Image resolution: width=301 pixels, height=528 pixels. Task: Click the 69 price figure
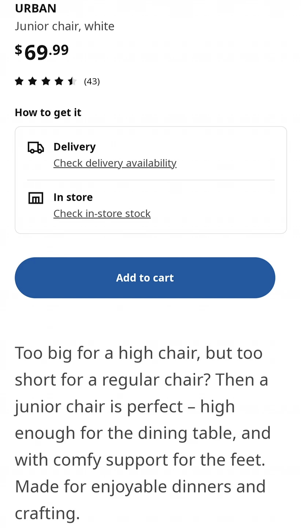[x=36, y=52]
